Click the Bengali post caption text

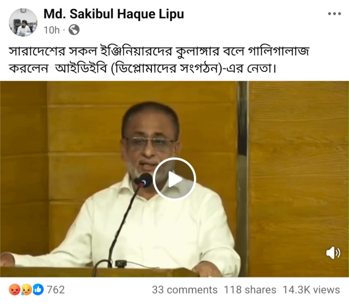(159, 60)
